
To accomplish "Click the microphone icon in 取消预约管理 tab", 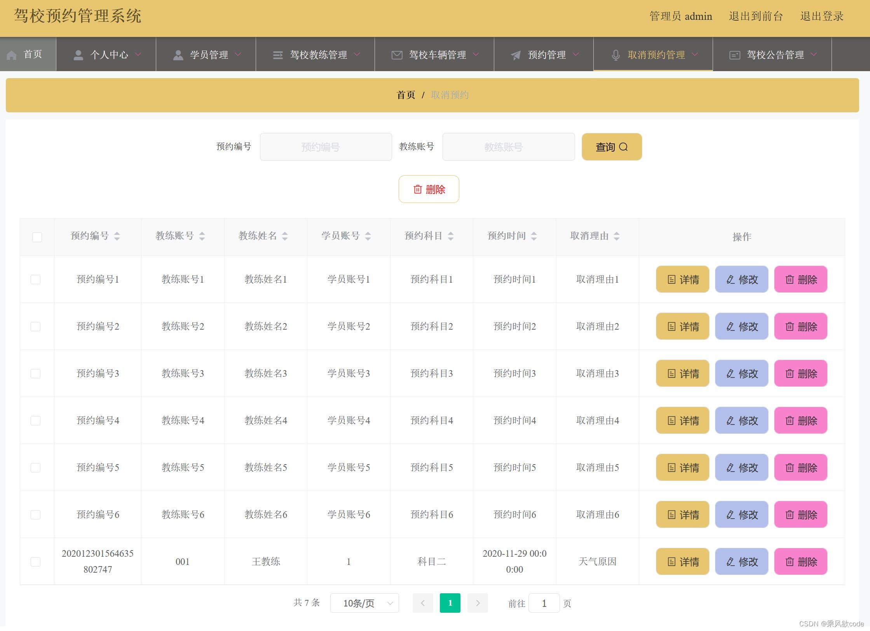I will coord(615,55).
